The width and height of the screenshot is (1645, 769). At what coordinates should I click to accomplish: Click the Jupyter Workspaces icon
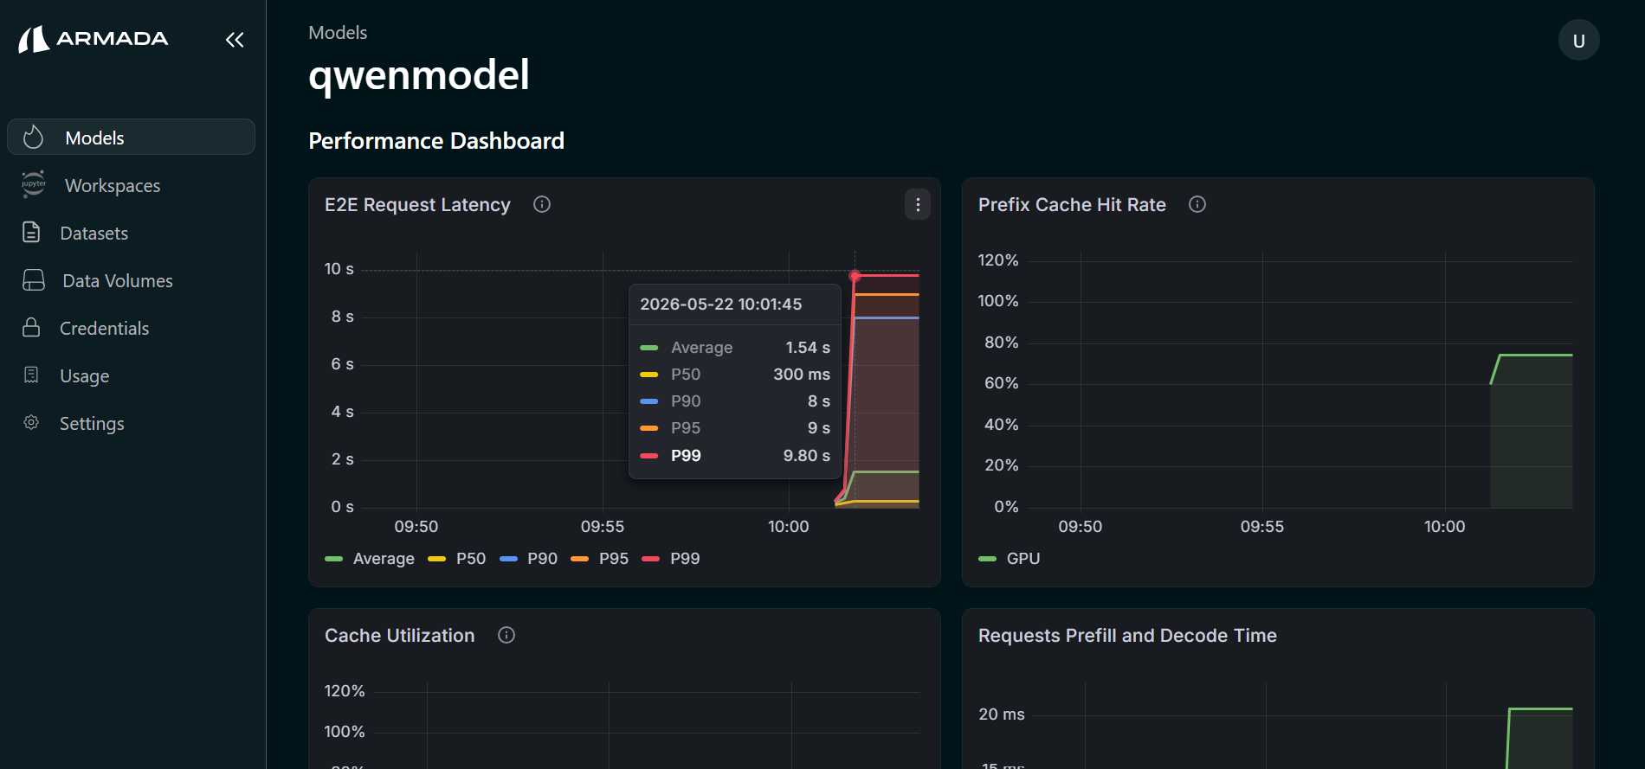pyautogui.click(x=33, y=184)
